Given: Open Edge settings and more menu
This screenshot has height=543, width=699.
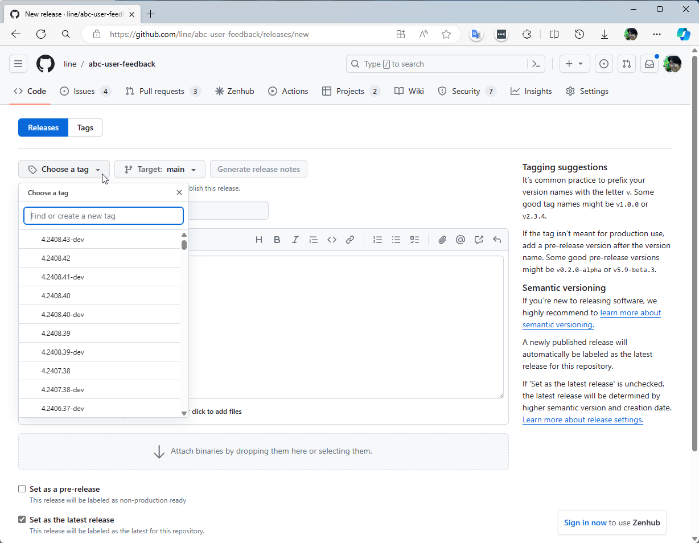Looking at the screenshot, I should (x=657, y=34).
